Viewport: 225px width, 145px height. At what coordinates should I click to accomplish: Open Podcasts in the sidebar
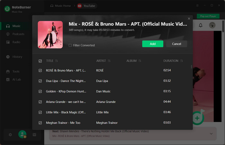(x=15, y=34)
